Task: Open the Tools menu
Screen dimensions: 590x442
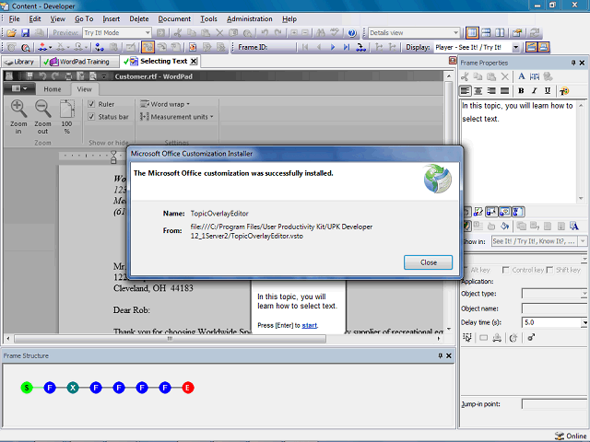Action: pyautogui.click(x=208, y=18)
